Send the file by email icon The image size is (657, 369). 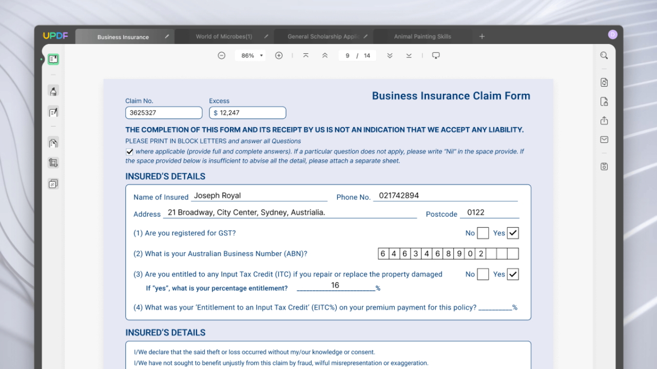click(604, 139)
